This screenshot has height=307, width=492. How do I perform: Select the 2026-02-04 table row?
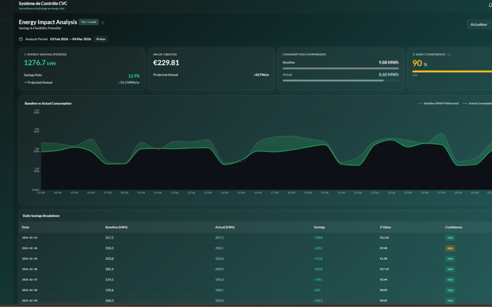pyautogui.click(x=256, y=248)
